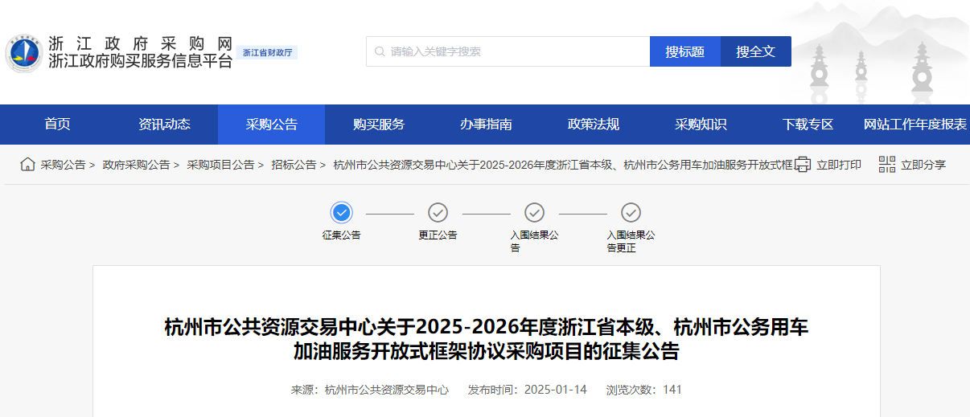This screenshot has height=417, width=970.
Task: Select the 征集公告 step circle
Action: point(342,212)
